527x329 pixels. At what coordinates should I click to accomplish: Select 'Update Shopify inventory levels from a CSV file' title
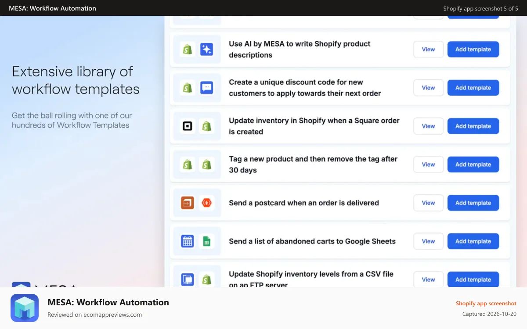pyautogui.click(x=311, y=279)
